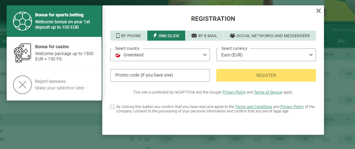This screenshot has height=149, width=355.
Task: Click the casino cards and dice icon
Action: coord(22,53)
